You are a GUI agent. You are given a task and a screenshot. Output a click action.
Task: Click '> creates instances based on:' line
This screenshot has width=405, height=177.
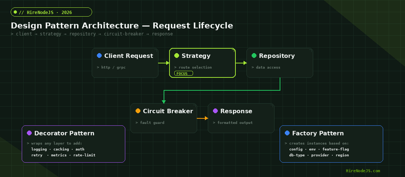click(x=317, y=143)
